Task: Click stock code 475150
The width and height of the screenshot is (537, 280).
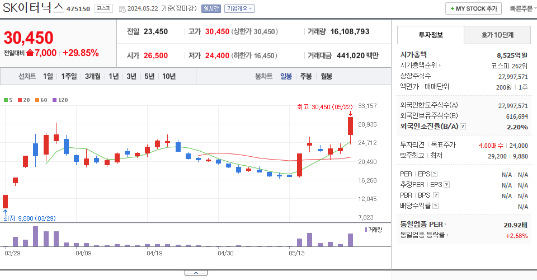Action: tap(78, 9)
